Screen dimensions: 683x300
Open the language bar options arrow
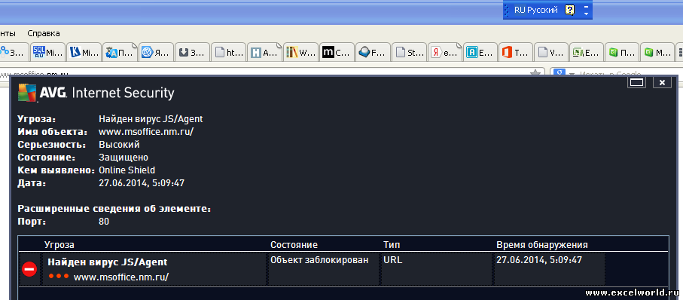coord(586,14)
